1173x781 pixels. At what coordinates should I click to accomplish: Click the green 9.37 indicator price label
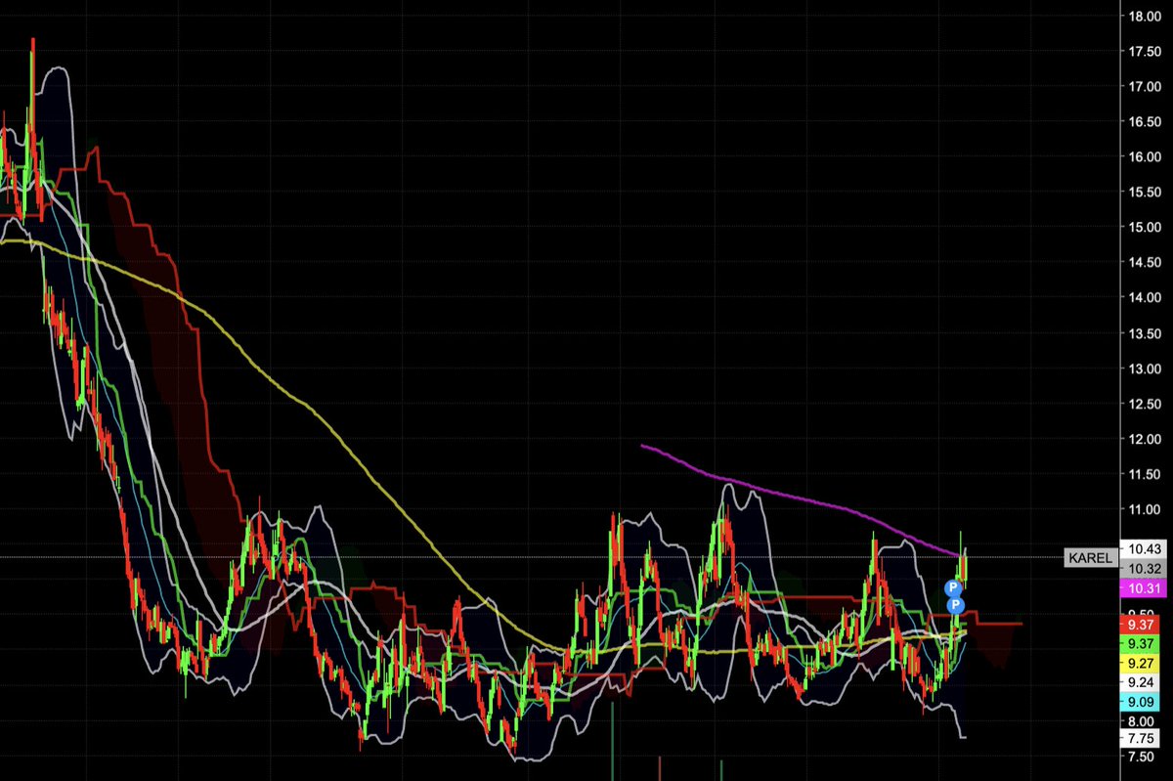click(x=1141, y=642)
